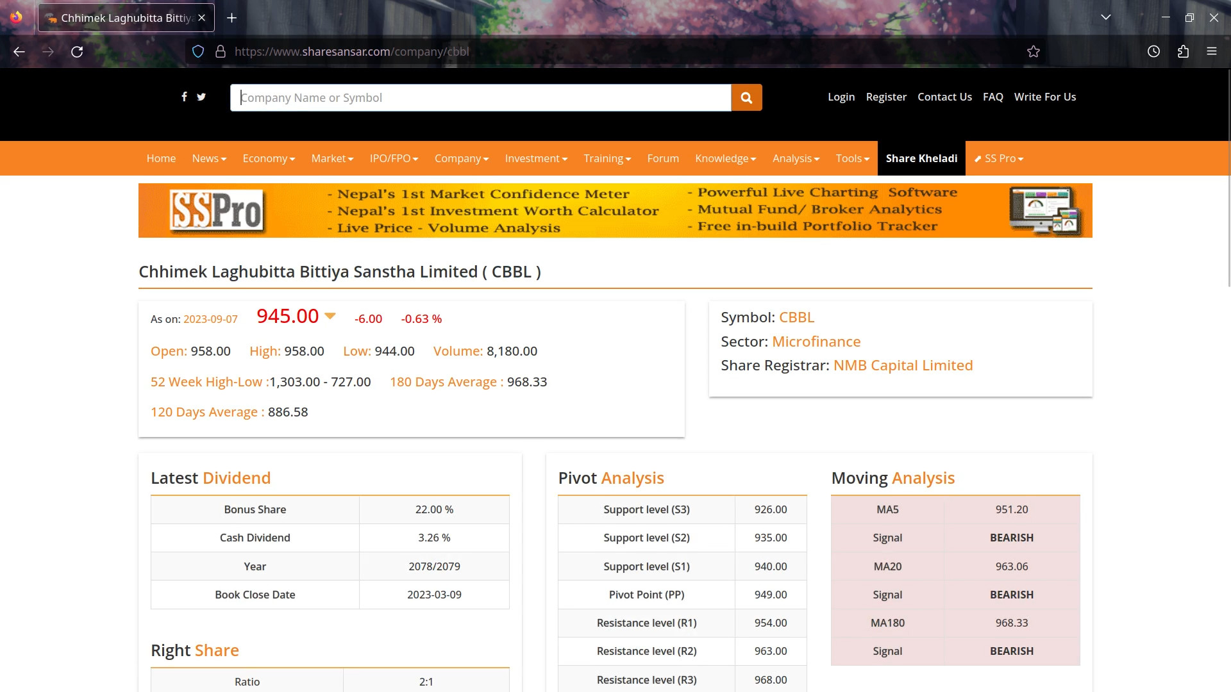Screen dimensions: 1231x692
Task: Reload the page with the refresh icon
Action: (x=77, y=52)
